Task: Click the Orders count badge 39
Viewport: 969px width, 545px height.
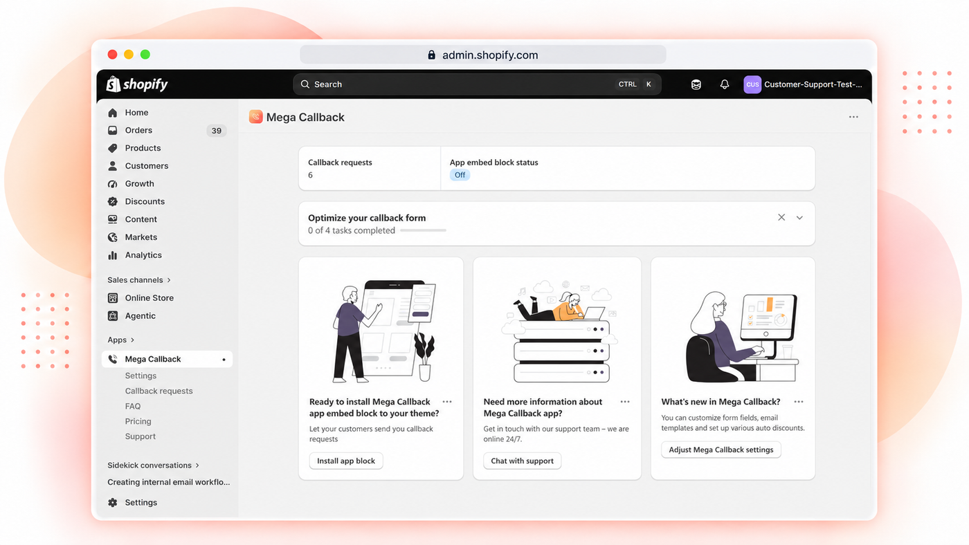Action: tap(217, 131)
